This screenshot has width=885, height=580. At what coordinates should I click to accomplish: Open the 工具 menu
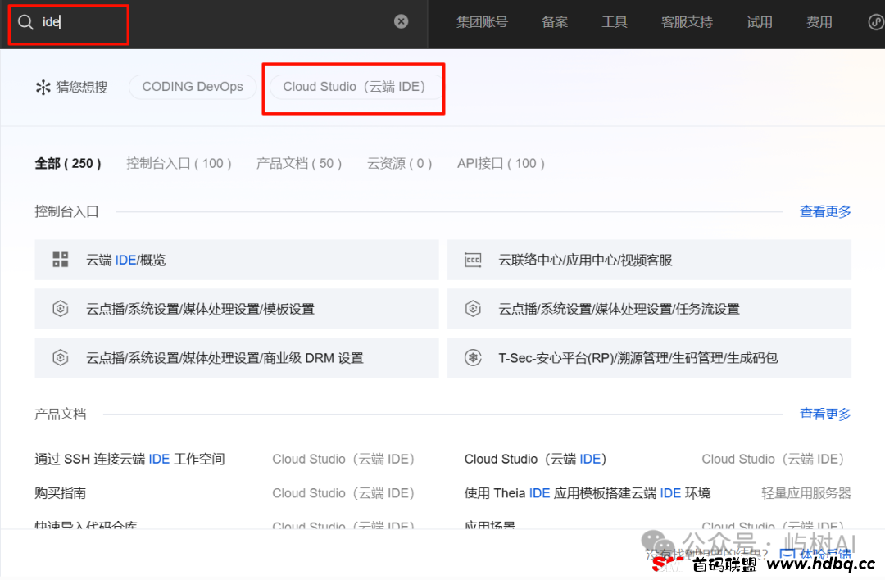click(614, 22)
